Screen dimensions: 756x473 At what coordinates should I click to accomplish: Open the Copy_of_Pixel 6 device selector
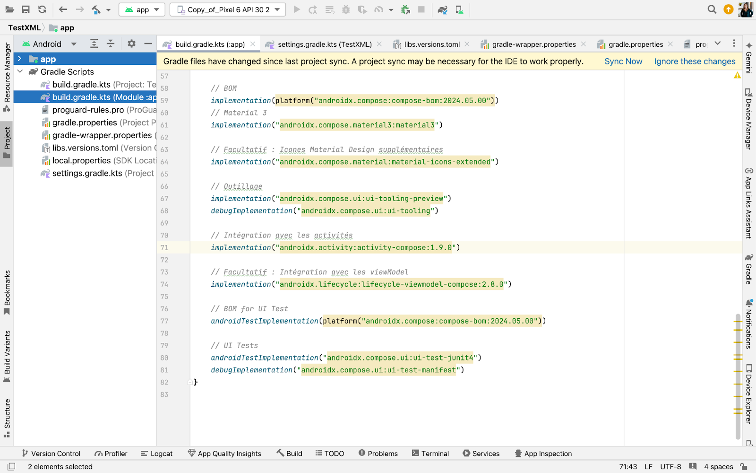coord(227,9)
